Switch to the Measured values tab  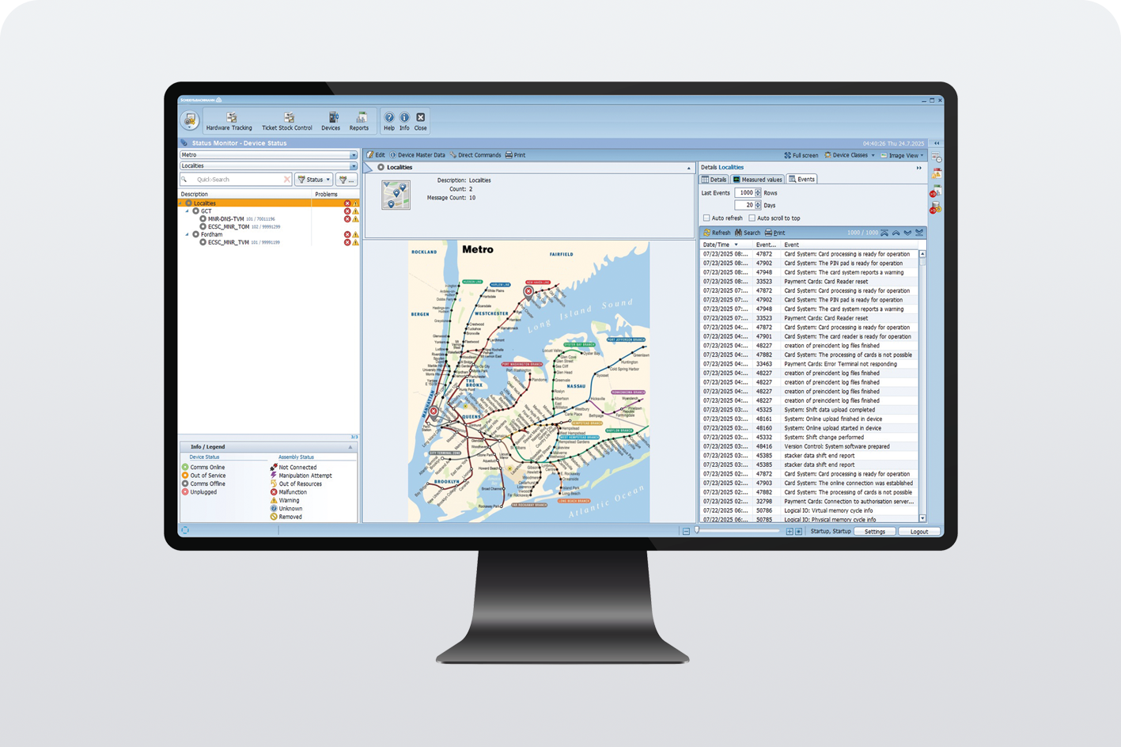click(x=757, y=180)
